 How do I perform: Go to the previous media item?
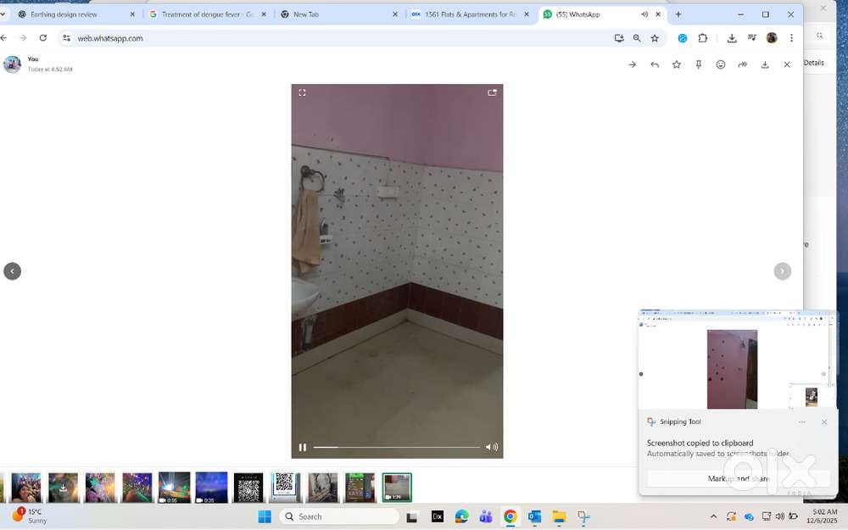click(12, 271)
